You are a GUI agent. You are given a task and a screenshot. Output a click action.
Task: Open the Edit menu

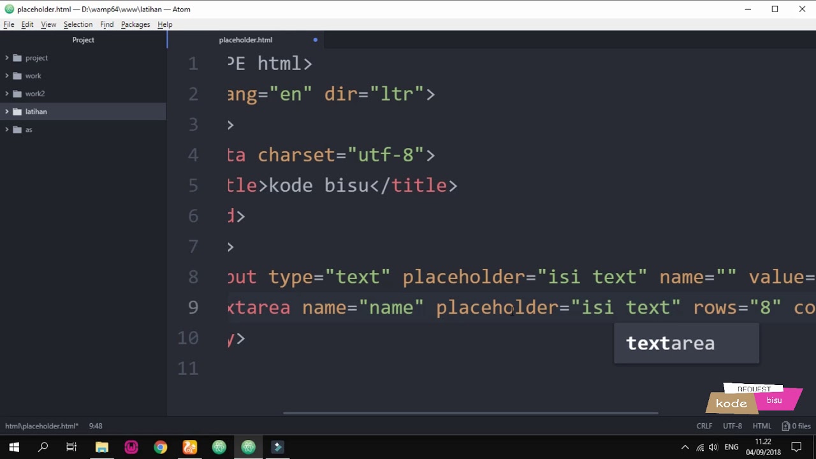(x=27, y=24)
